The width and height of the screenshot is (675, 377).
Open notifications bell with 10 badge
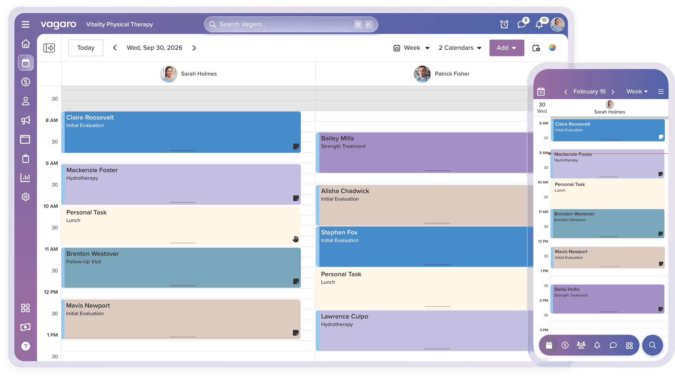[x=539, y=25]
